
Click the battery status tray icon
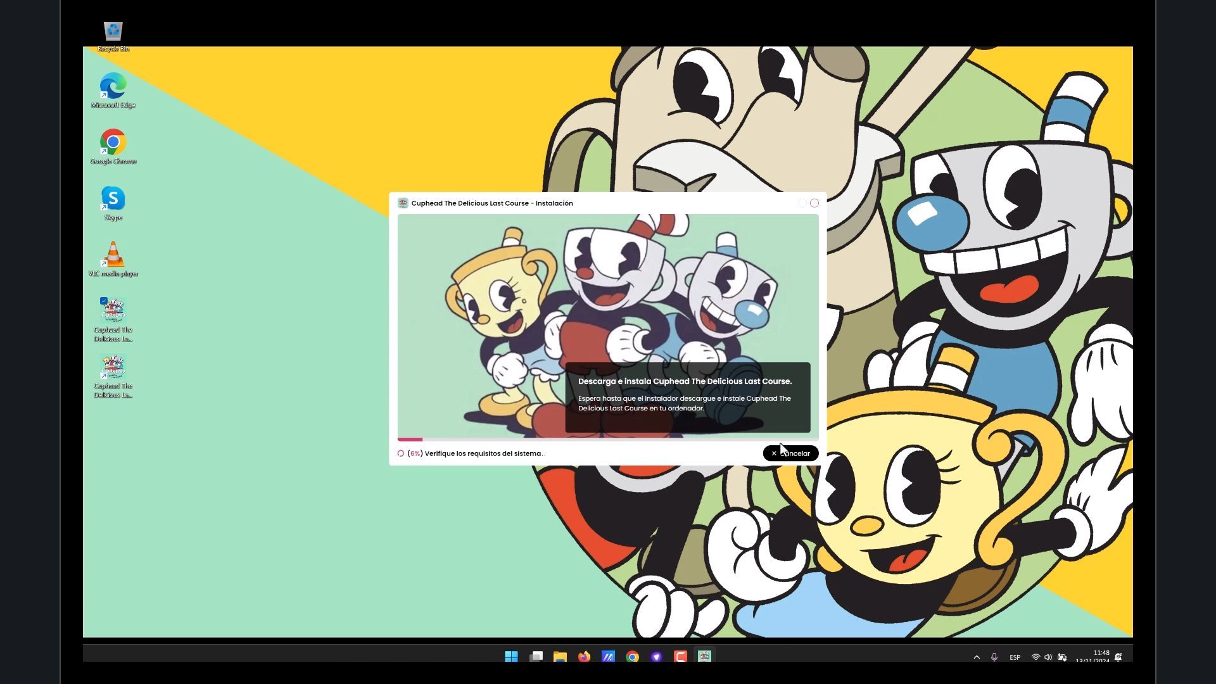[1062, 657]
